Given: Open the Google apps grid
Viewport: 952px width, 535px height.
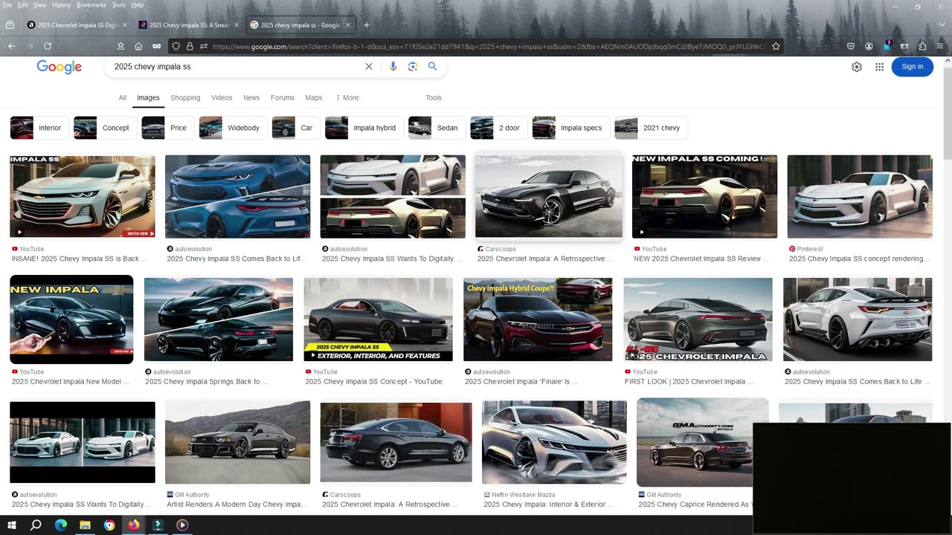Looking at the screenshot, I should pyautogui.click(x=879, y=66).
